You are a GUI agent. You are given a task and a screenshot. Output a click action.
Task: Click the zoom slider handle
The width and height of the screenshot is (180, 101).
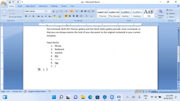pyautogui.click(x=168, y=91)
